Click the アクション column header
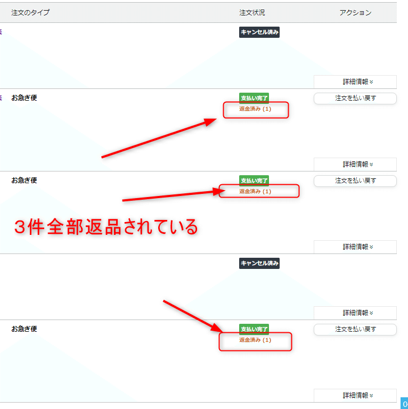Viewport: 408px width, 409px height. tap(355, 13)
